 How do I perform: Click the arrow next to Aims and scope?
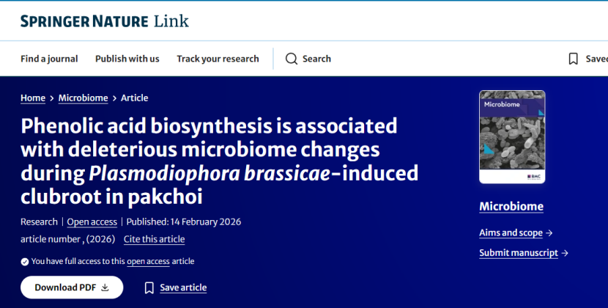click(549, 233)
